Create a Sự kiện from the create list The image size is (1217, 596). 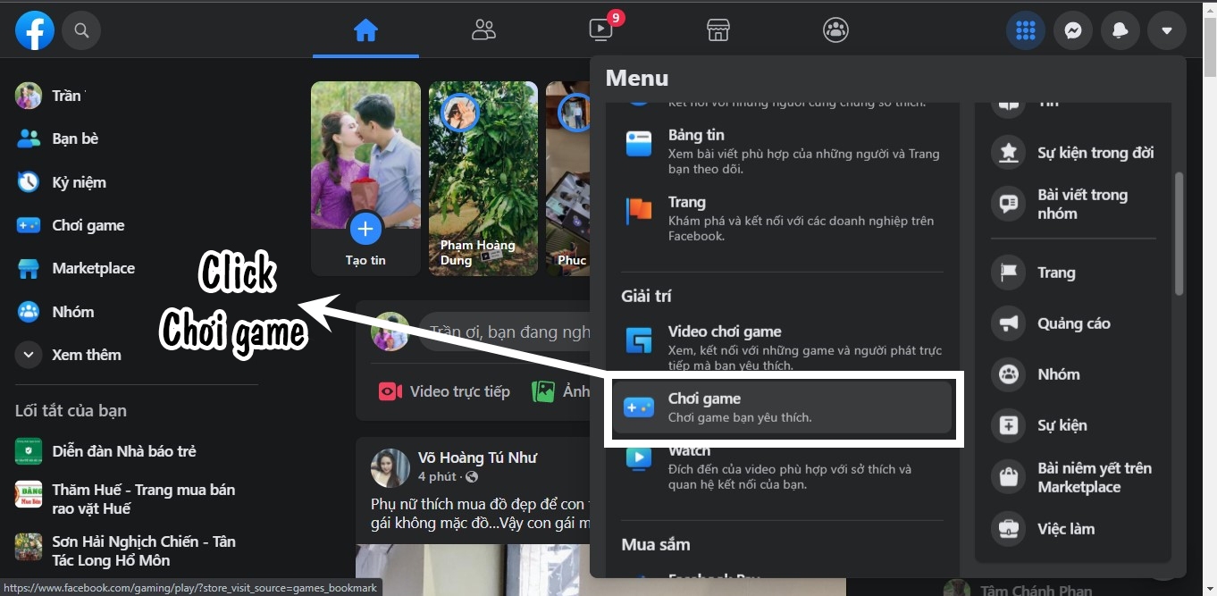1074,425
